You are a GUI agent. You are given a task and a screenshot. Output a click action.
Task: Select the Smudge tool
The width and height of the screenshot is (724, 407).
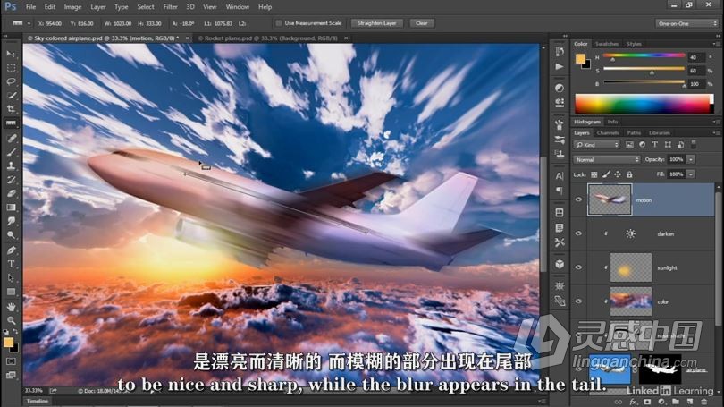point(11,221)
